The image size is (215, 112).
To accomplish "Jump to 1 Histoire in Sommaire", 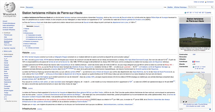I will coord(26,29).
